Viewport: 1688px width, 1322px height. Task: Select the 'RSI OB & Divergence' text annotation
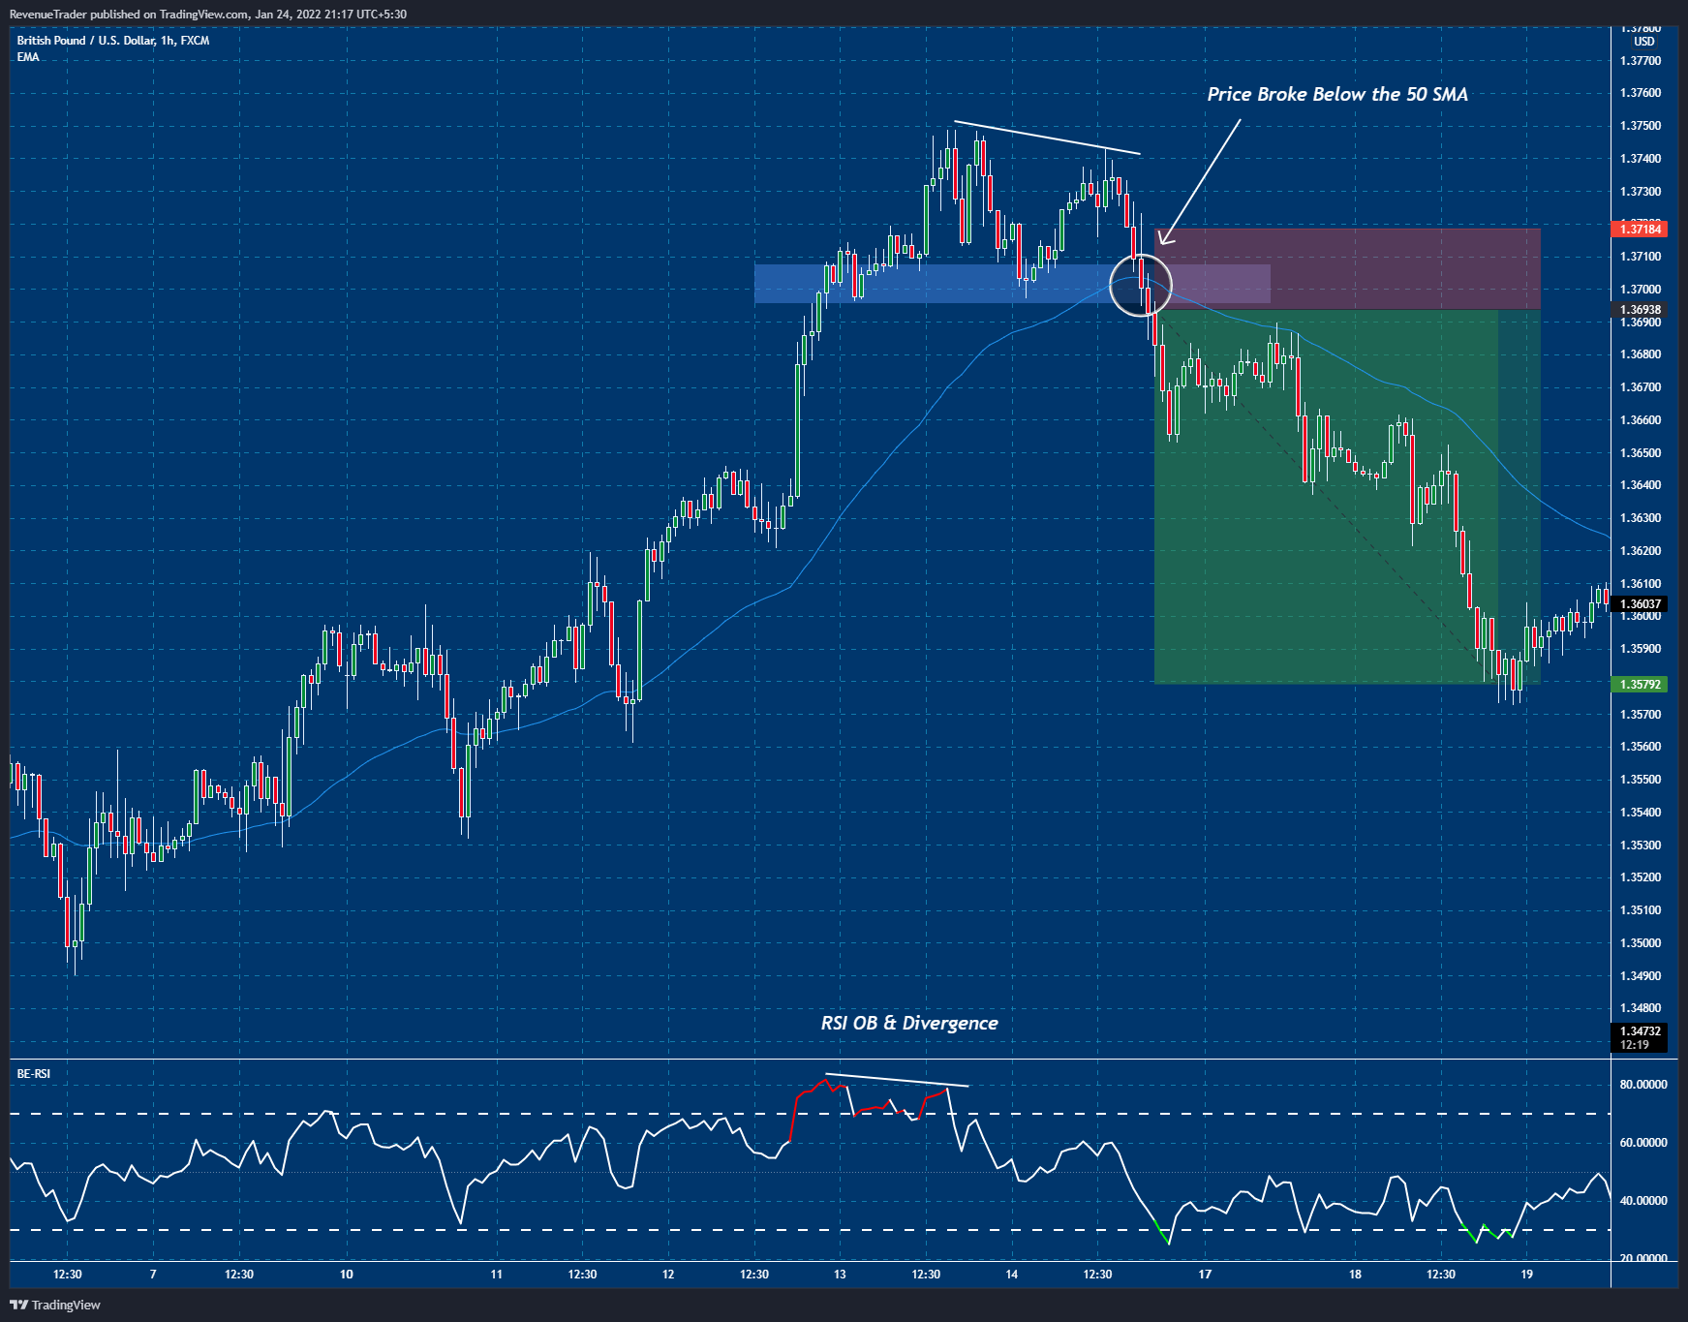point(909,1023)
